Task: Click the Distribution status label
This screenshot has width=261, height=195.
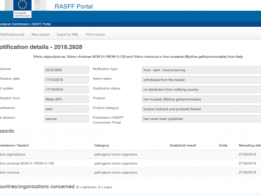Action: pyautogui.click(x=107, y=88)
